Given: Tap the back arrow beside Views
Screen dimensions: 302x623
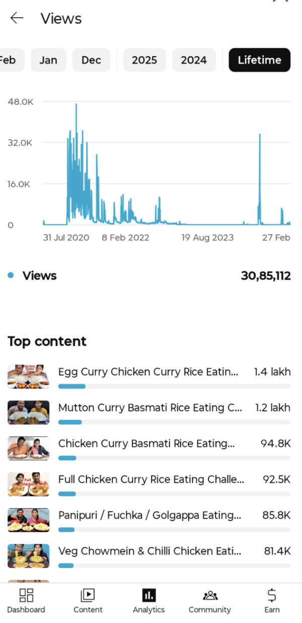Looking at the screenshot, I should tap(17, 18).
